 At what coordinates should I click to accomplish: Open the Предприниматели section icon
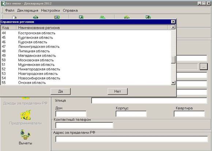coord(26,115)
